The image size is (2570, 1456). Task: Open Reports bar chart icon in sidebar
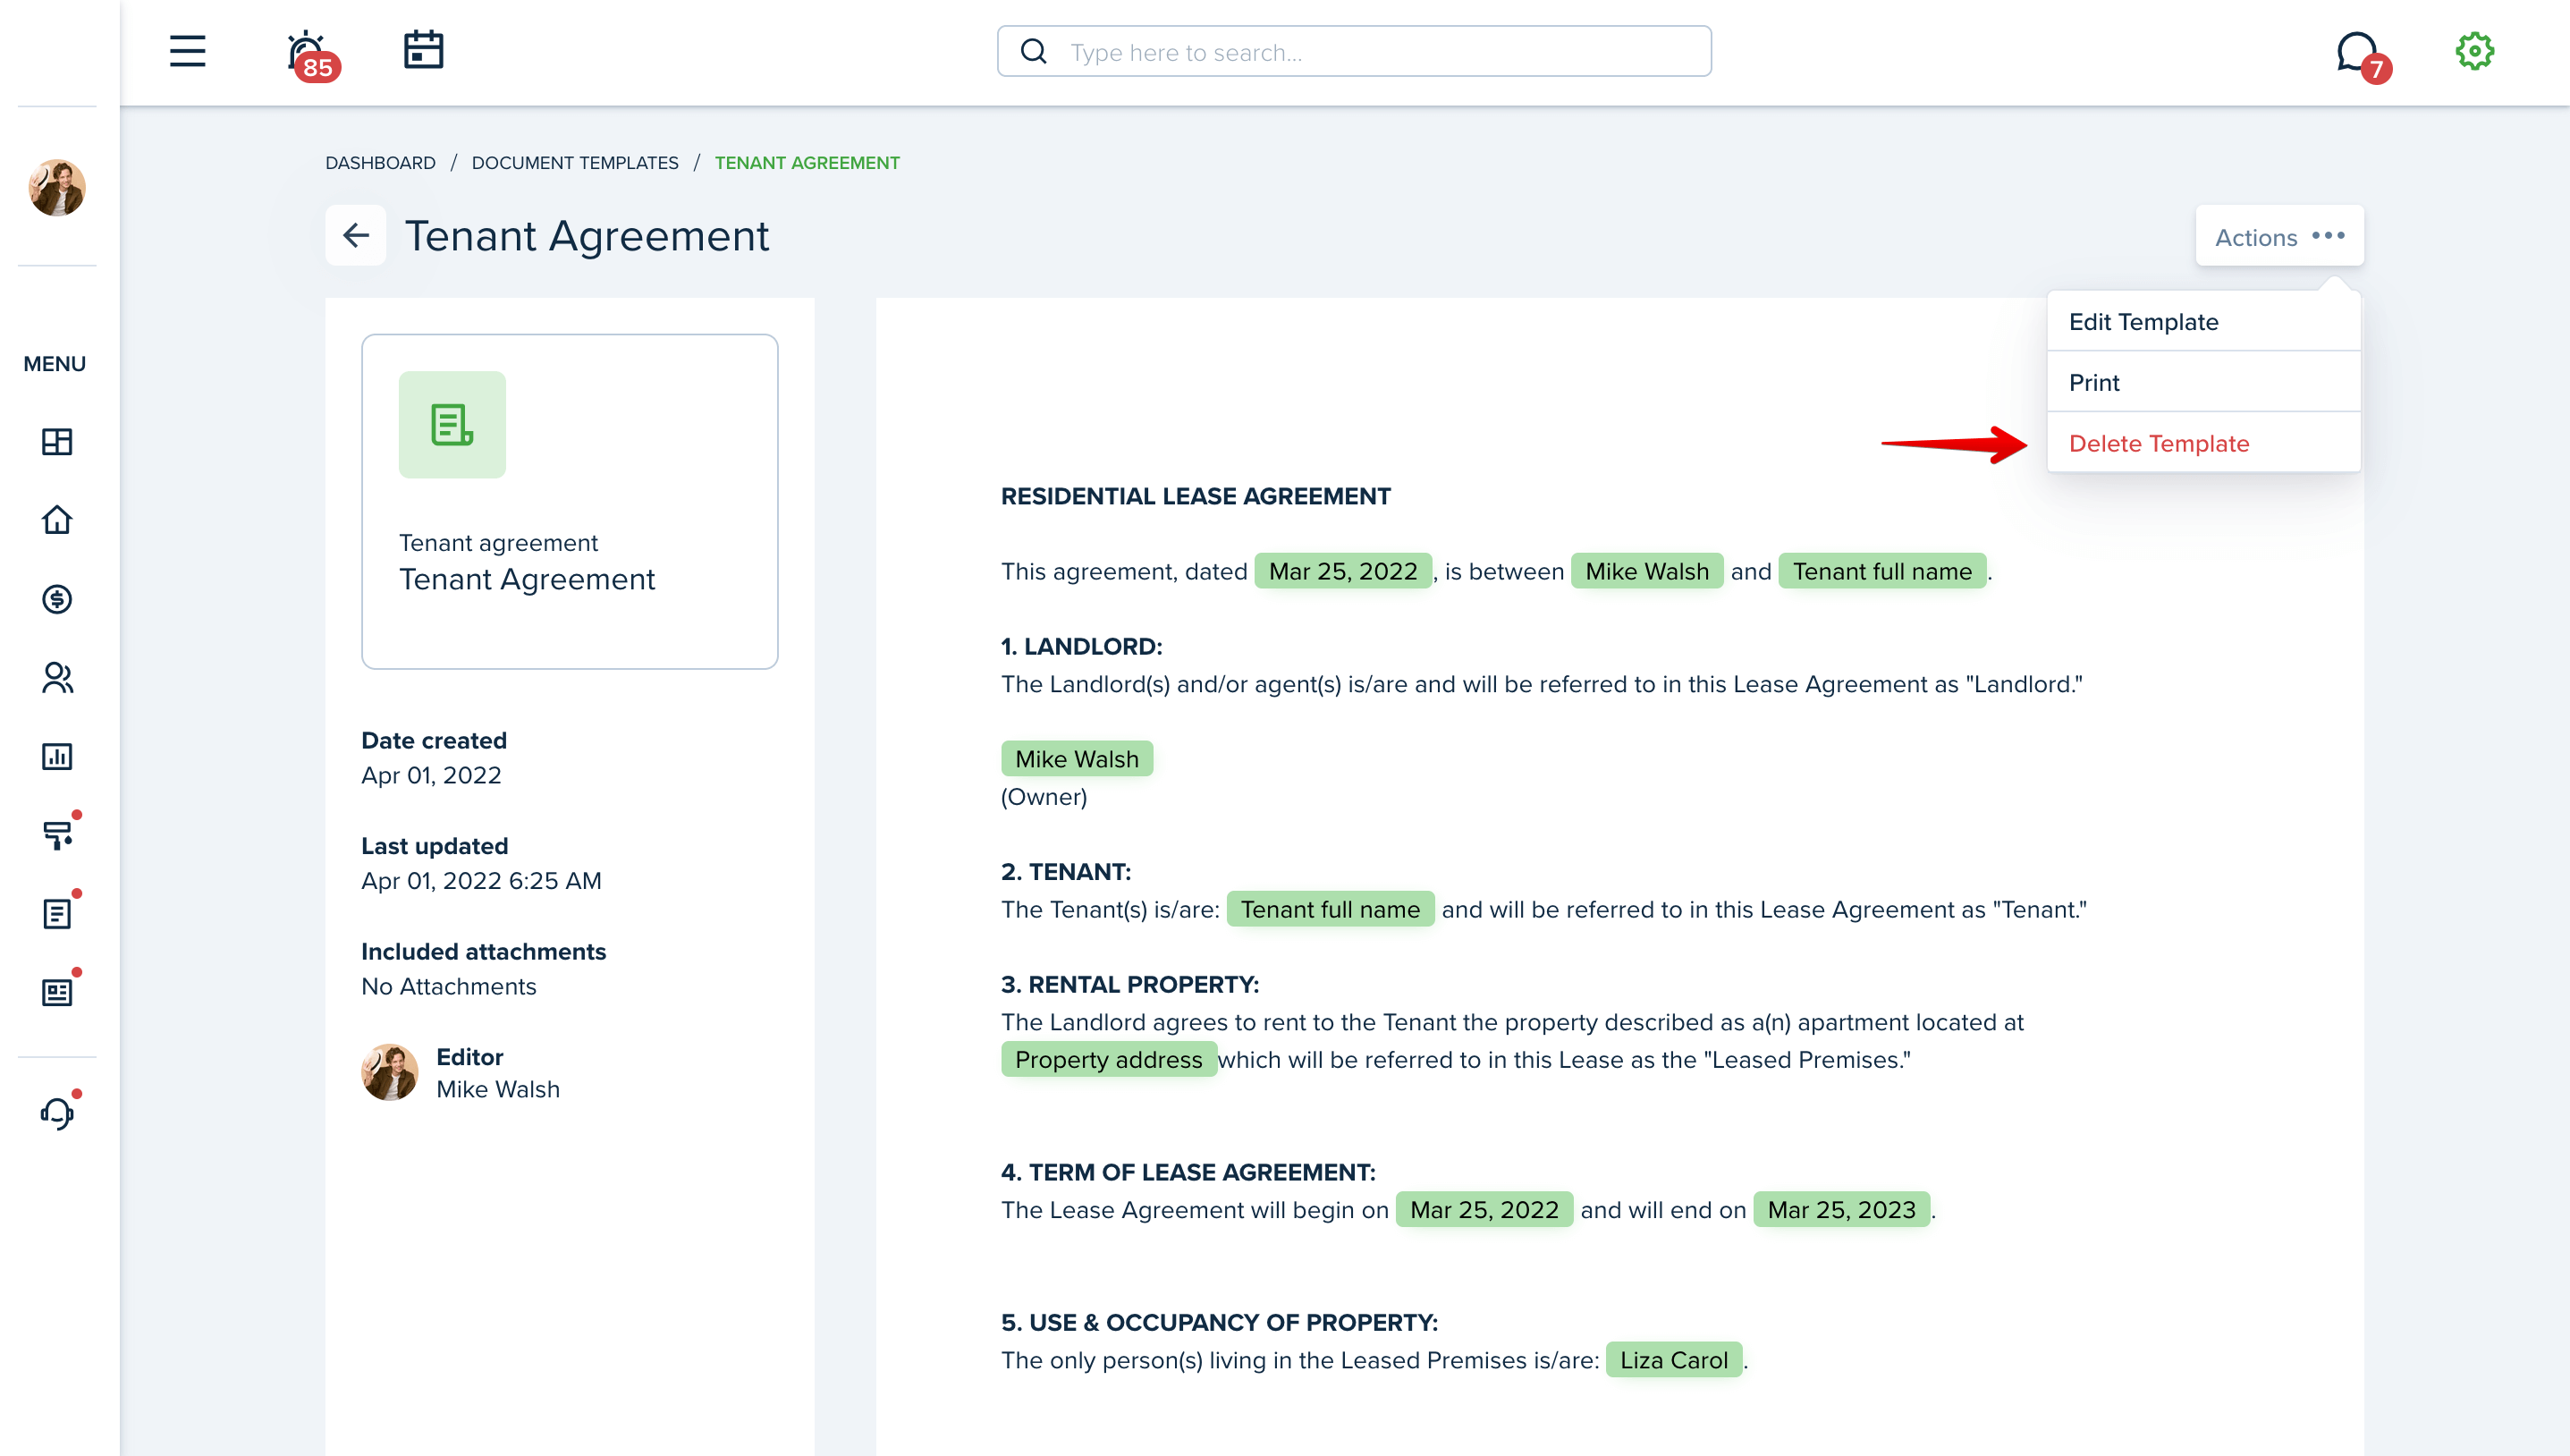57,756
